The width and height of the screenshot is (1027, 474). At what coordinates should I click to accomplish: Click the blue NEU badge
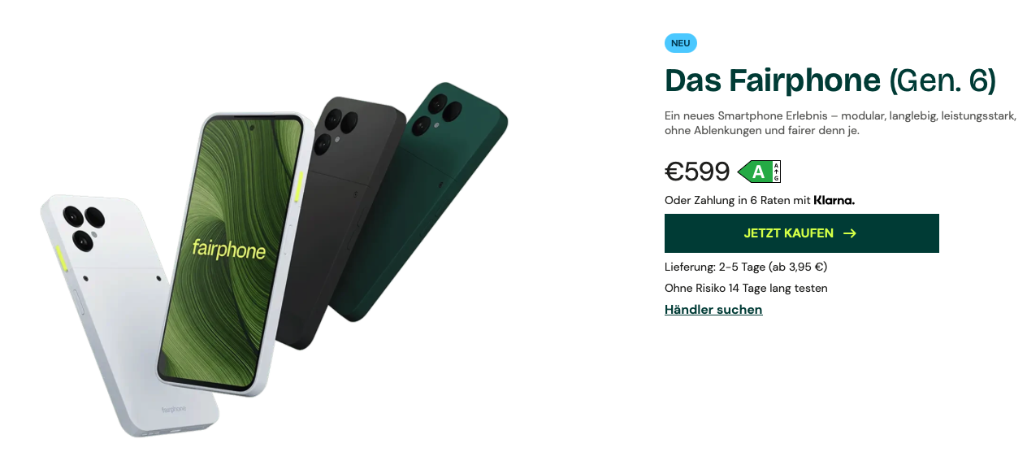681,43
